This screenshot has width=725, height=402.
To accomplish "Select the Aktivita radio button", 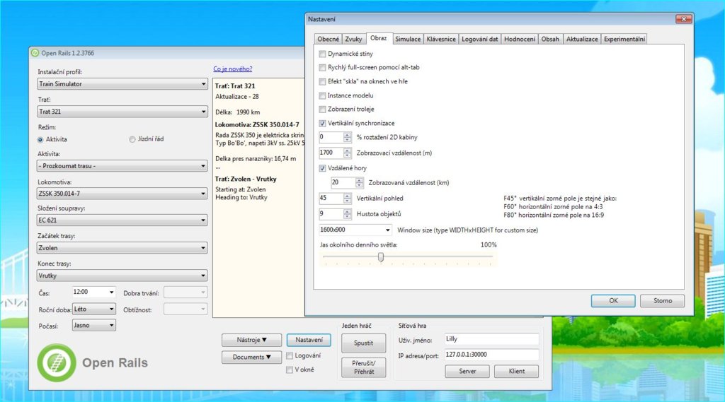I will (40, 139).
